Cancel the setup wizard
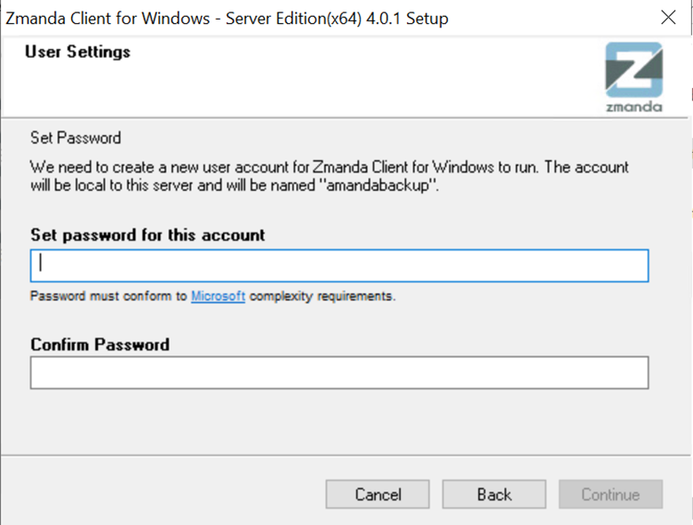Viewport: 693px width, 525px height. 378,494
